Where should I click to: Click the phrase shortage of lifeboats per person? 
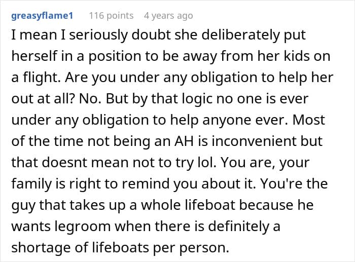tap(120, 247)
